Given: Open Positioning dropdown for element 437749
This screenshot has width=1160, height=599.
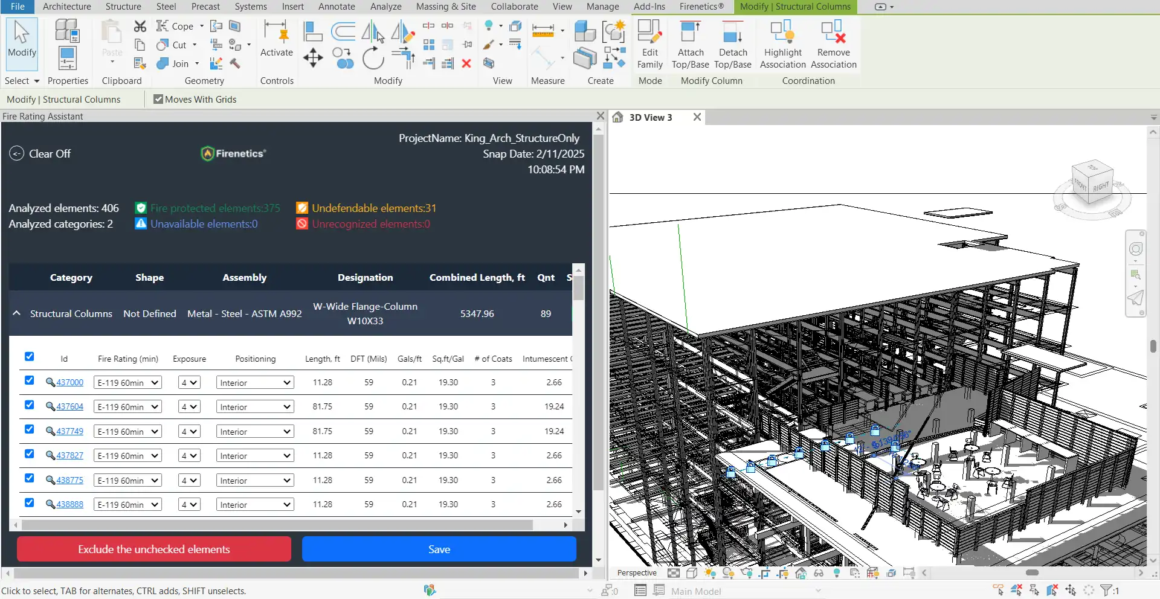Looking at the screenshot, I should tap(255, 432).
